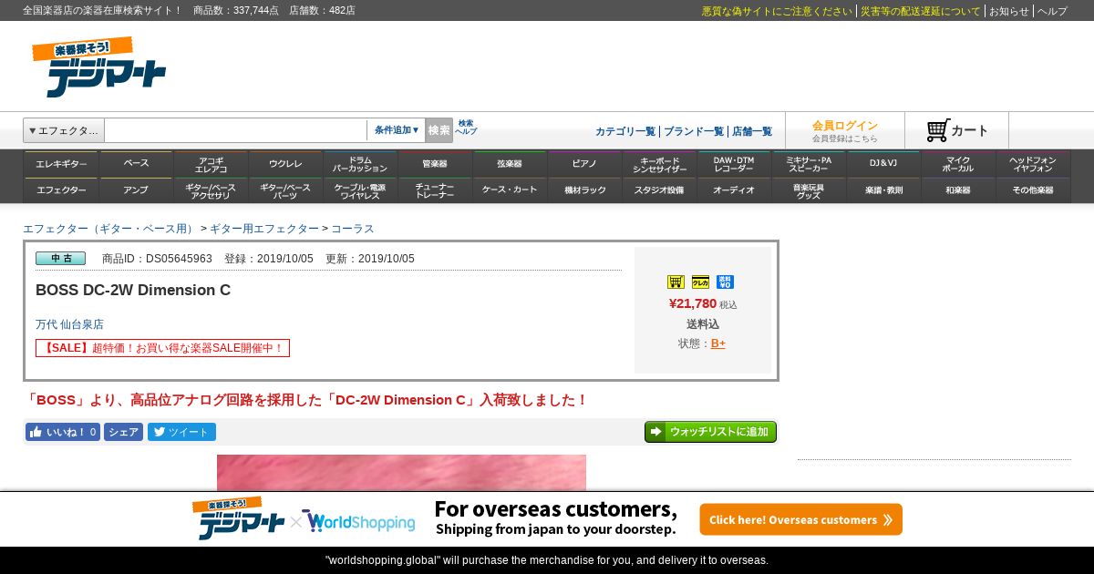This screenshot has height=574, width=1094.
Task: Select the cases and carts category
Action: coord(510,190)
